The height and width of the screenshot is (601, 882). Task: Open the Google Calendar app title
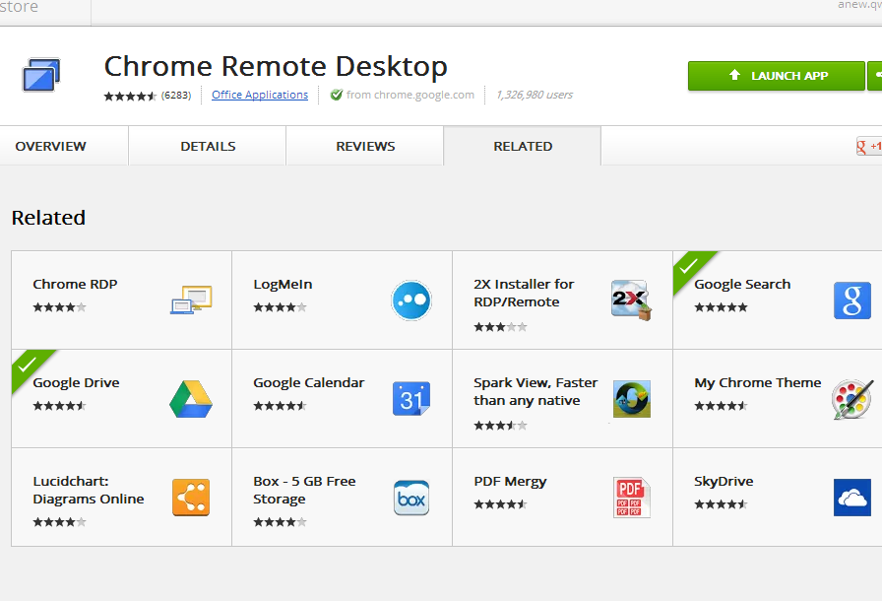point(309,382)
